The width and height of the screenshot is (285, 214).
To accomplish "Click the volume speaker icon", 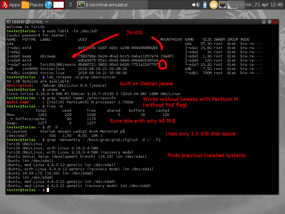I will pos(196,5).
